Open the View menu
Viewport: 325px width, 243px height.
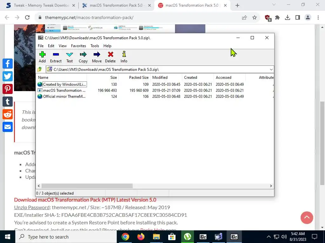click(x=63, y=46)
